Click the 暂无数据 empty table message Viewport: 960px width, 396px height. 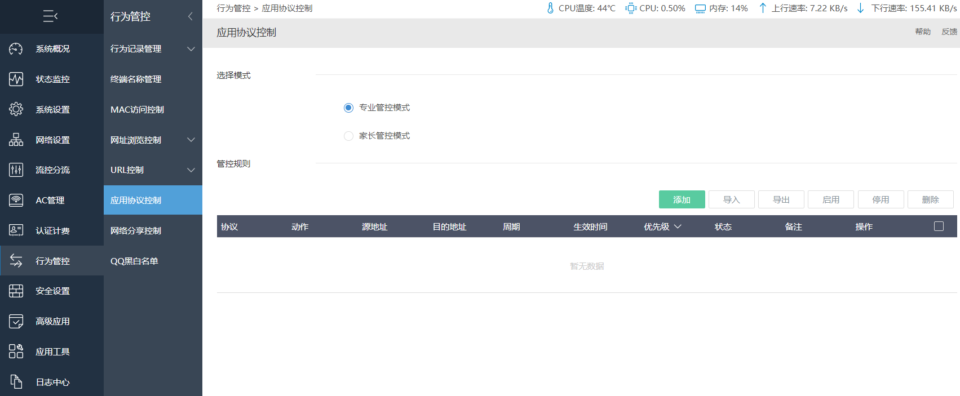point(587,266)
